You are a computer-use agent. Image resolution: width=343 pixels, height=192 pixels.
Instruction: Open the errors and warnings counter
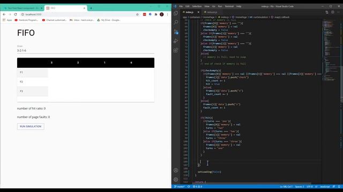tap(197, 187)
